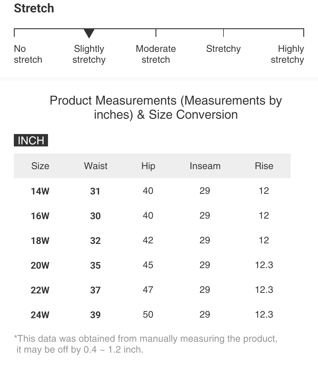
Task: Select the INCH unit tab
Action: tap(31, 141)
